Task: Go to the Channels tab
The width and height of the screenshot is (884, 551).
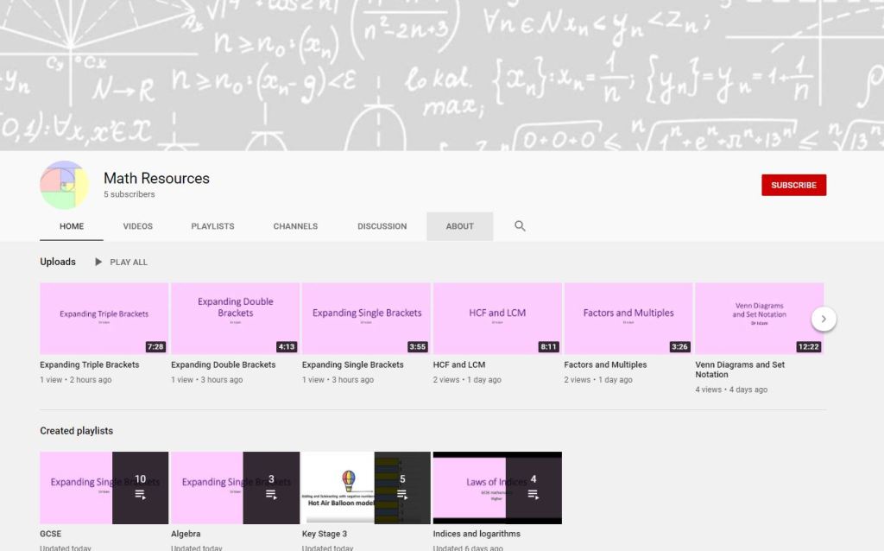Action: click(295, 226)
